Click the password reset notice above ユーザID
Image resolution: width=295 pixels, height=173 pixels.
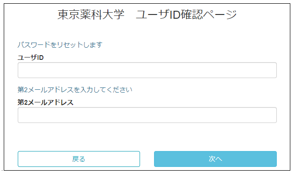coord(60,45)
